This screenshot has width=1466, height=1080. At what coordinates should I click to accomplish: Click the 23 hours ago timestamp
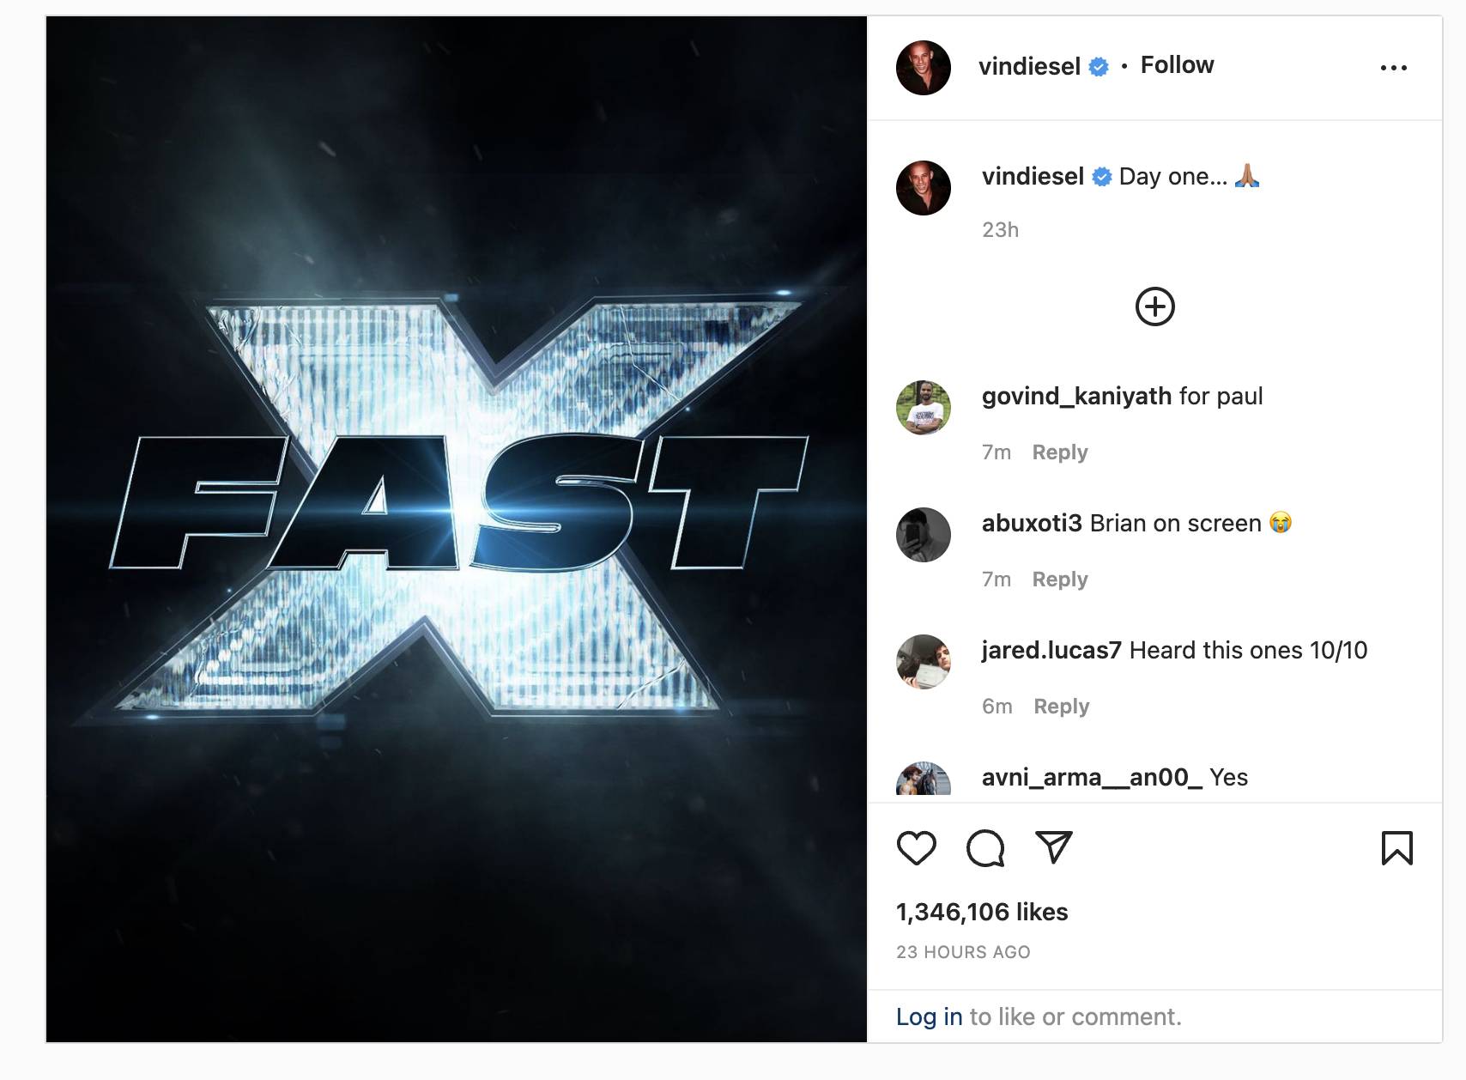(963, 952)
